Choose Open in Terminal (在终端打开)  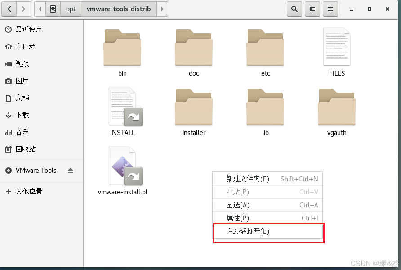267,231
